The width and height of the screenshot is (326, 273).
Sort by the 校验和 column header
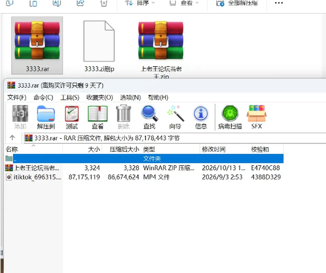266,149
